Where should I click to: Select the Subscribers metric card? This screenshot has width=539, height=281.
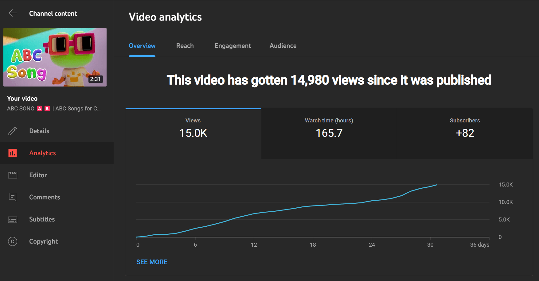[465, 133]
